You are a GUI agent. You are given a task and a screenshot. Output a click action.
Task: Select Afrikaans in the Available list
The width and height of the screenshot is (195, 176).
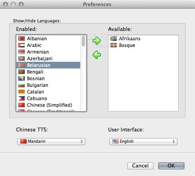(143, 38)
